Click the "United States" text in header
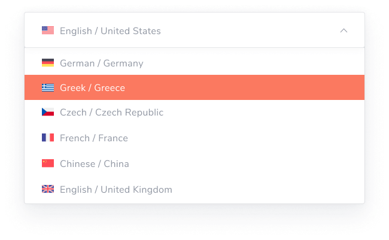This screenshot has width=389, height=240. pos(130,31)
